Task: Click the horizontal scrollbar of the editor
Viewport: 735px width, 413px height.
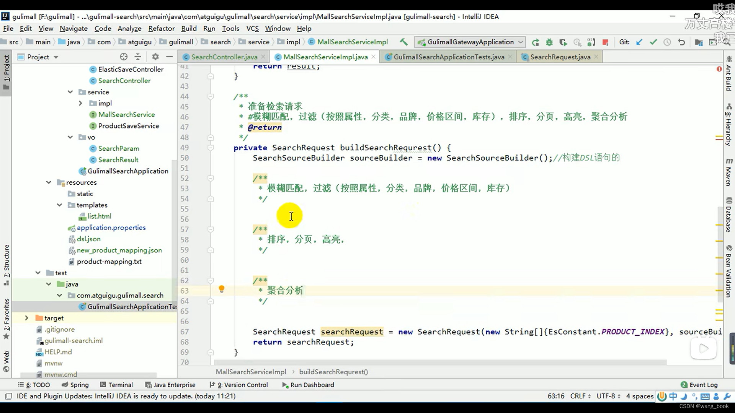Action: pos(440,362)
